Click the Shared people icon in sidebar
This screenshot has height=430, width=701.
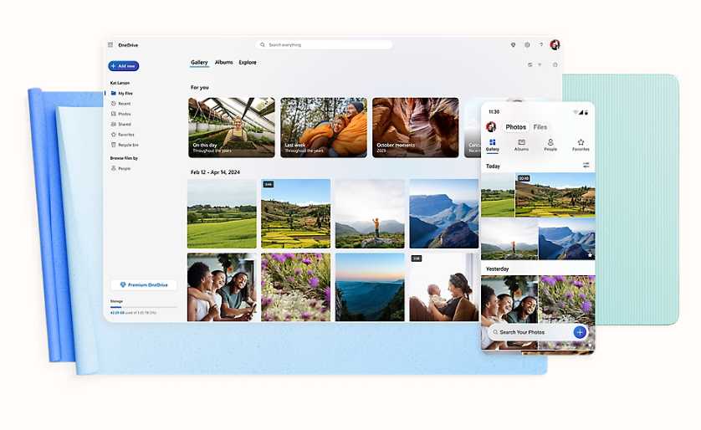click(114, 125)
